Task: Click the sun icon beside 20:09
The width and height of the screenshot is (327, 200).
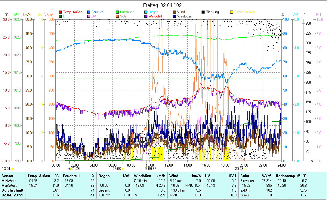Action: click(245, 169)
